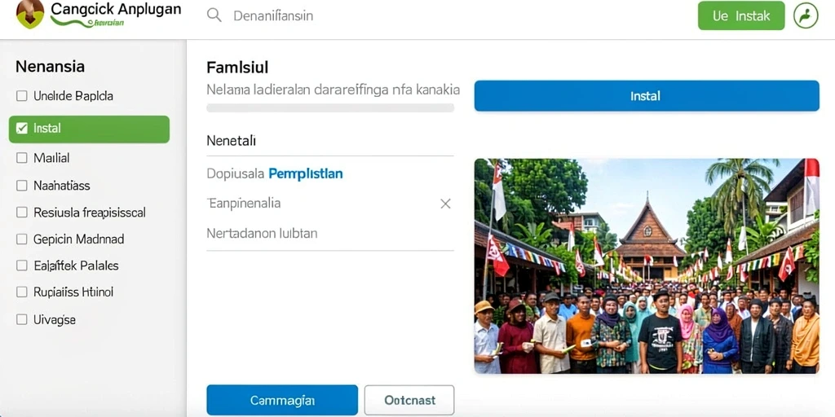Open the Pemplistlan link
The height and width of the screenshot is (417, 835).
tap(306, 174)
